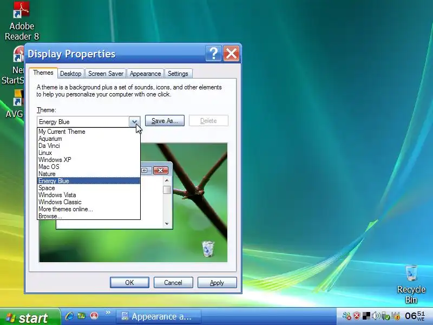This screenshot has width=433, height=325.
Task: Choose Da Vinci theme
Action: (x=89, y=146)
